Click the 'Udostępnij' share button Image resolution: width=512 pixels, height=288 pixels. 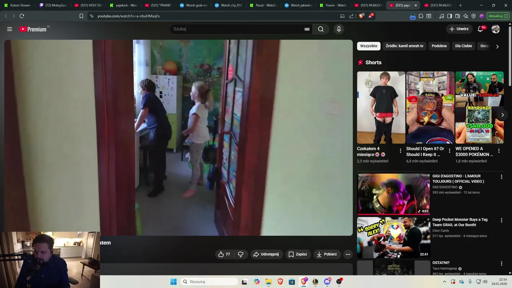click(x=266, y=254)
